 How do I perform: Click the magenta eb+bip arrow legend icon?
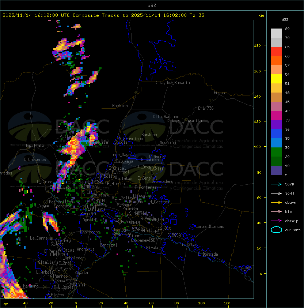[x=276, y=221]
